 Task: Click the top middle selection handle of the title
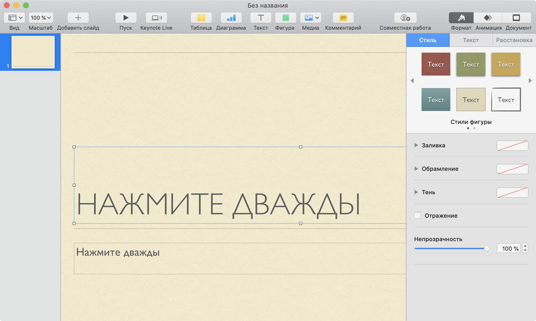pyautogui.click(x=300, y=147)
